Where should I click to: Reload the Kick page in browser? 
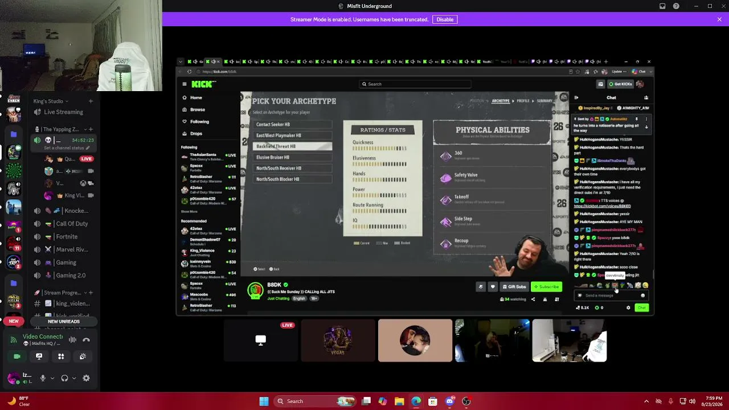tap(190, 72)
